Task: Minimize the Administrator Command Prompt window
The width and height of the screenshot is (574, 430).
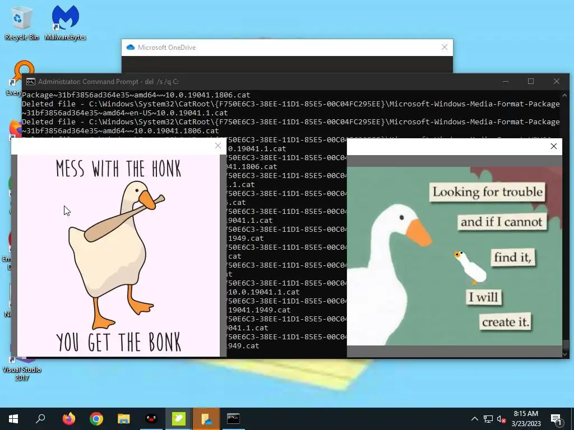Action: click(506, 82)
